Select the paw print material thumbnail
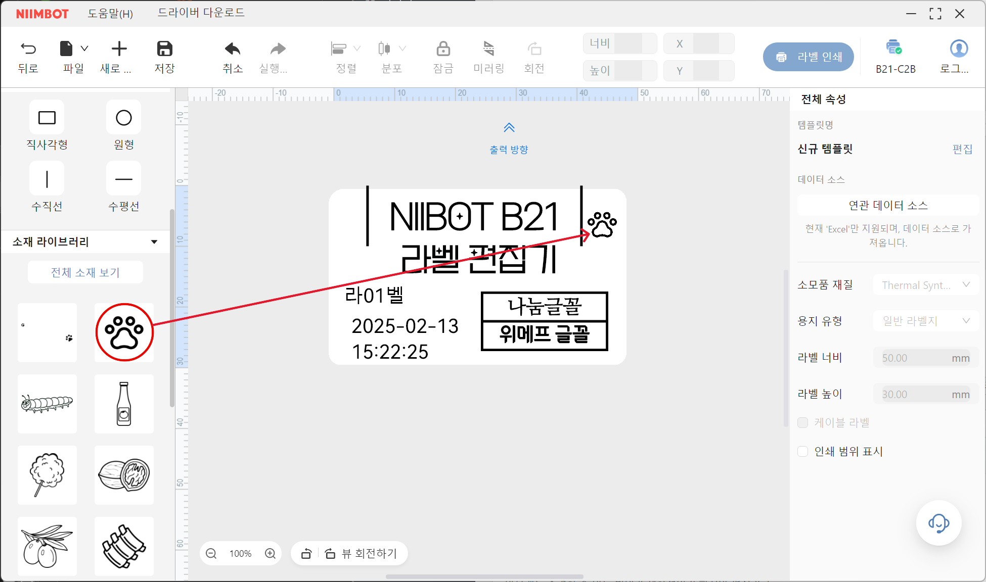The height and width of the screenshot is (582, 986). (x=124, y=332)
